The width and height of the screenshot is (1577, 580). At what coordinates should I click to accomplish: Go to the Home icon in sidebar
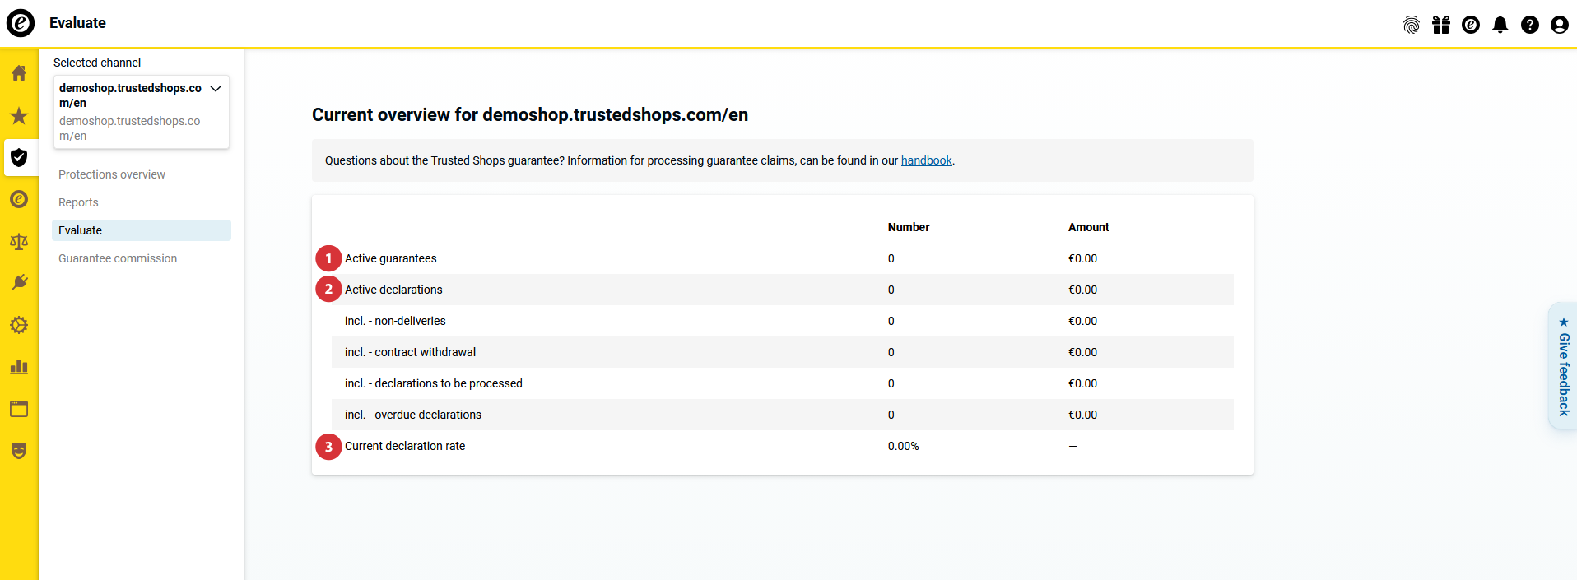point(19,73)
